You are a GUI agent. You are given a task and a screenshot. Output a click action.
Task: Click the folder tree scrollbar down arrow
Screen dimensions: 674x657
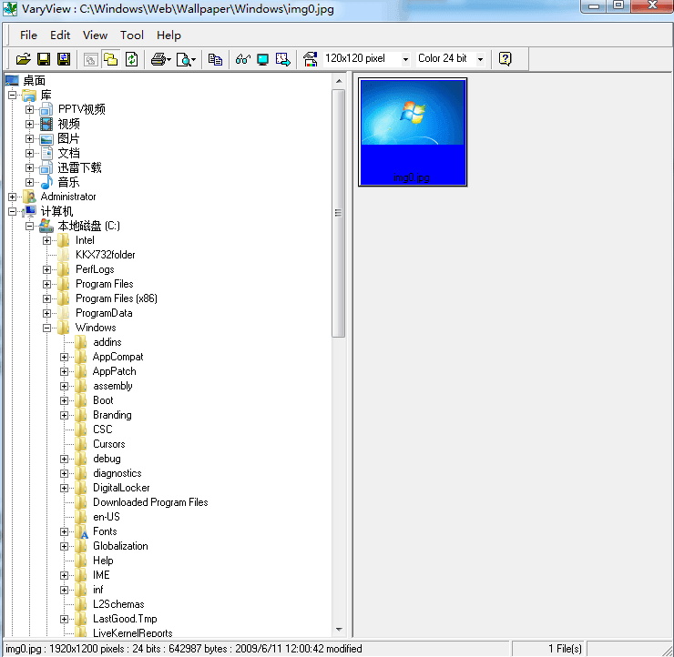tap(339, 630)
